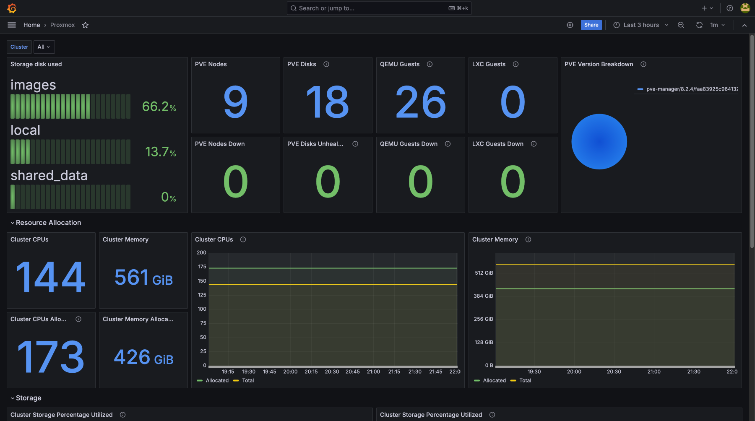
Task: Click the zoom out time range icon
Action: [681, 25]
